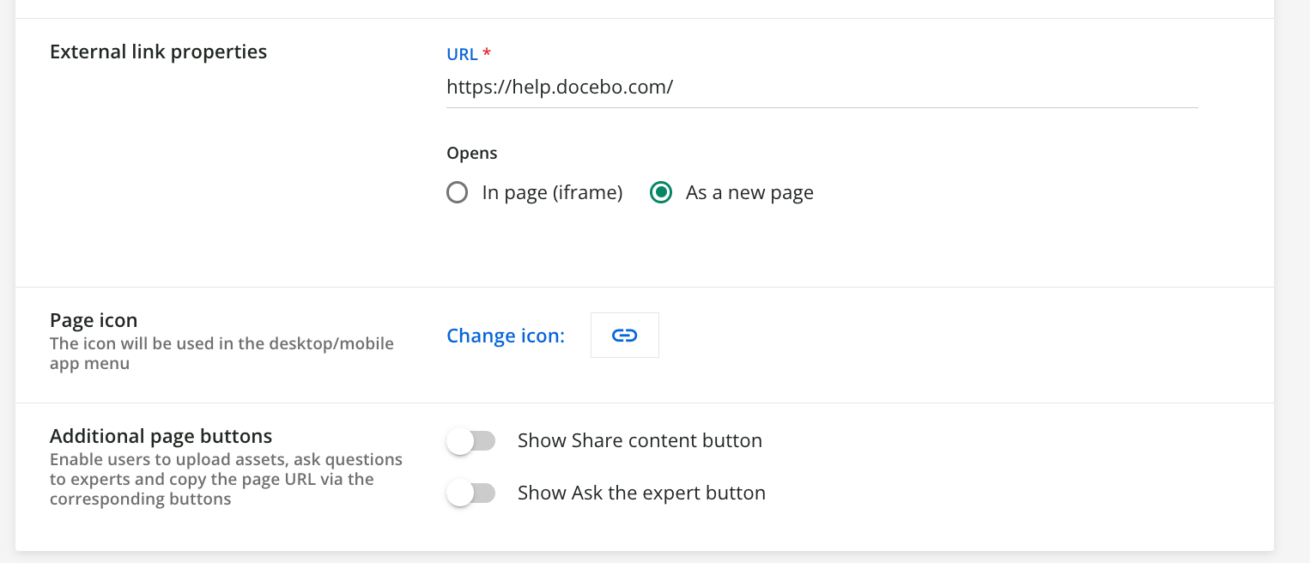The image size is (1310, 563).
Task: Click the chain link page icon button
Action: (624, 336)
